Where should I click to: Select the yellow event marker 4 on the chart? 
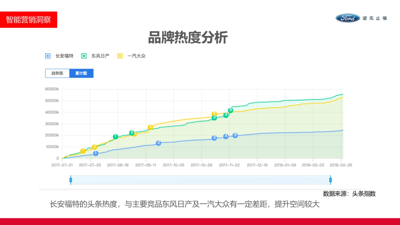pyautogui.click(x=150, y=127)
